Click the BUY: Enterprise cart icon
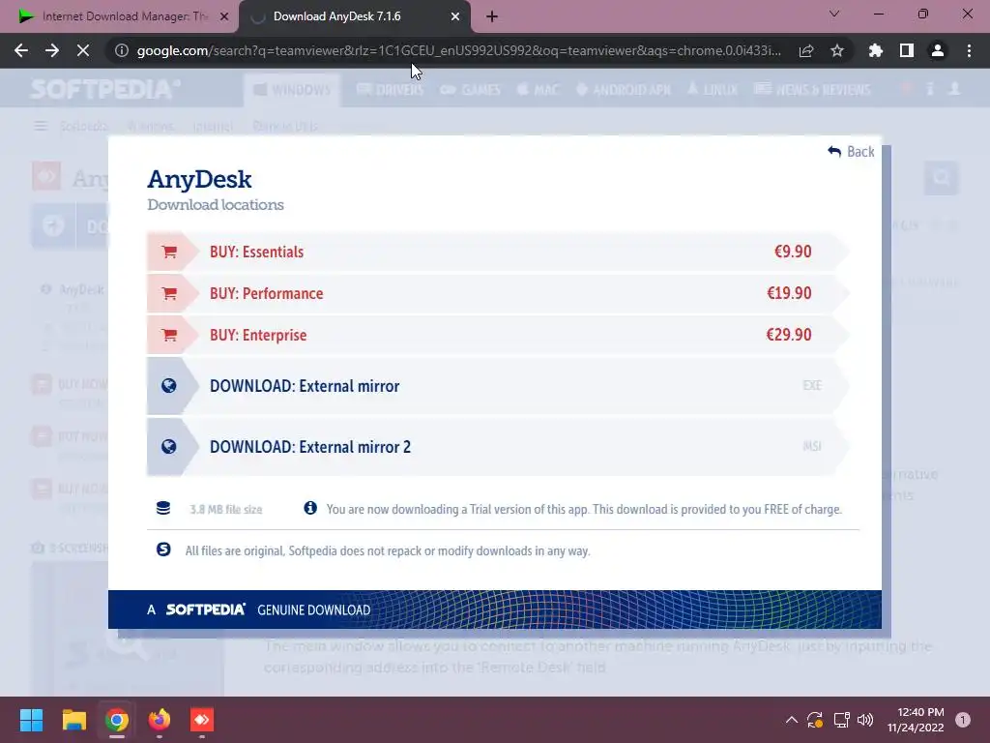 tap(169, 335)
